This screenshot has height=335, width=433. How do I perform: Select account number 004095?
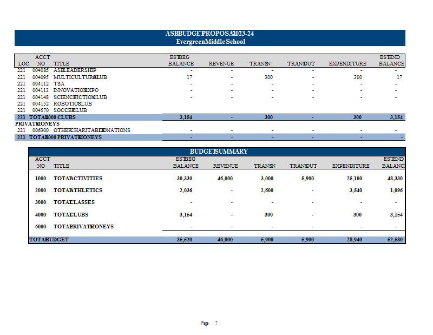tap(40, 77)
